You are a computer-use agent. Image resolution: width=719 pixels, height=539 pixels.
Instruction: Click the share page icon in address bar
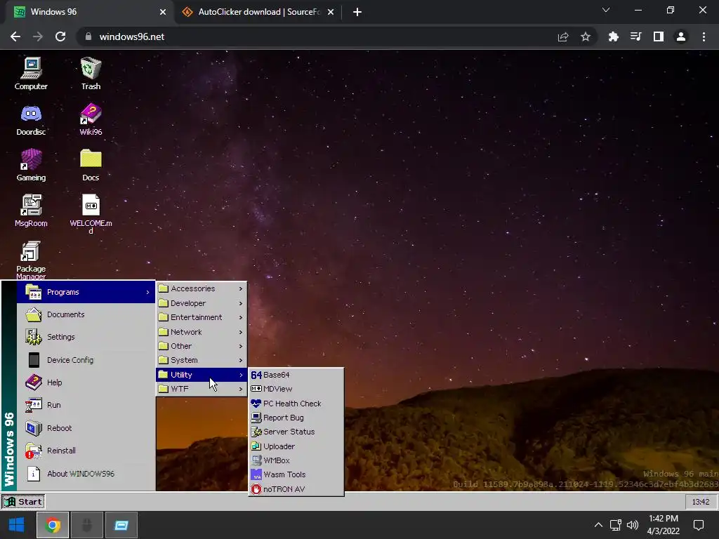click(563, 36)
